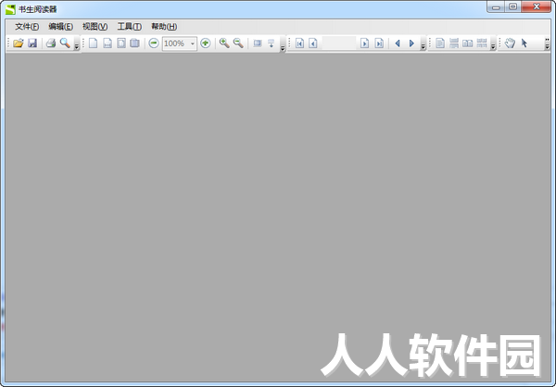The image size is (556, 387).
Task: Select the hand pan tool
Action: (x=510, y=44)
